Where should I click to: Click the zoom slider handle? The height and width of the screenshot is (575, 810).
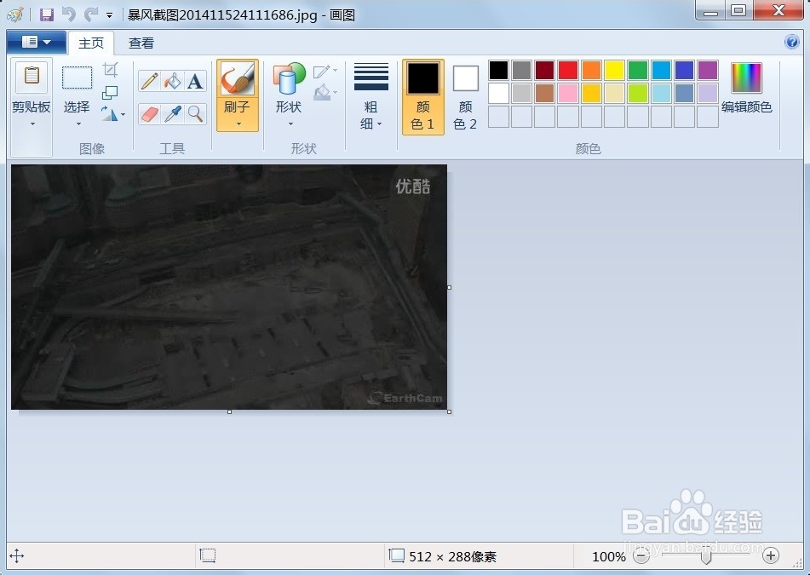point(705,557)
